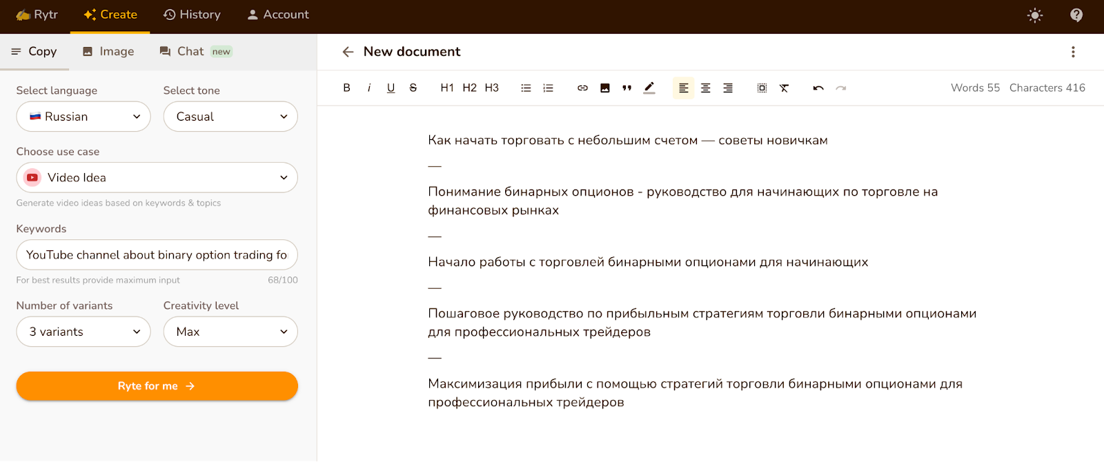Image resolution: width=1104 pixels, height=462 pixels.
Task: Open the History menu item
Action: point(192,14)
